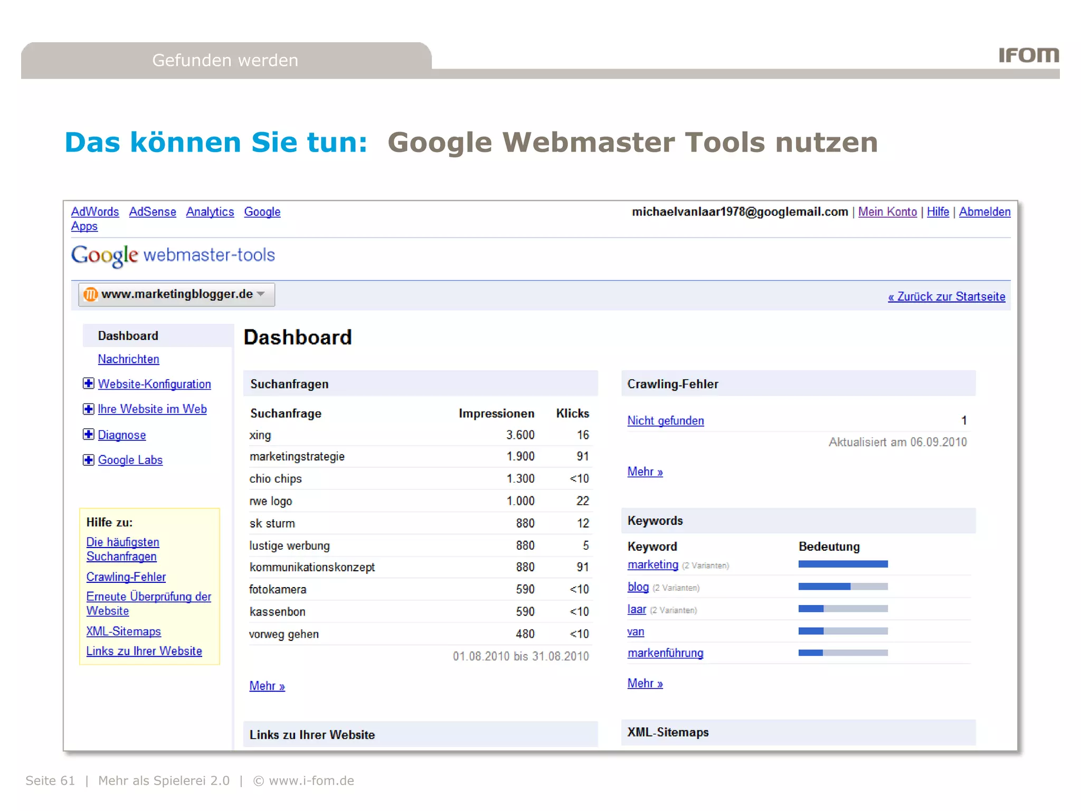Click Mehr under Crawling-Fehler
Viewport: 1081px width, 811px height.
pos(645,471)
